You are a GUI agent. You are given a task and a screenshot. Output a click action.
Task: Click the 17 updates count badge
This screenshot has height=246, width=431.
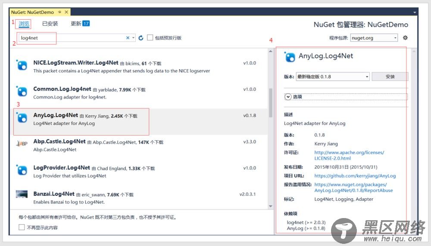point(86,23)
